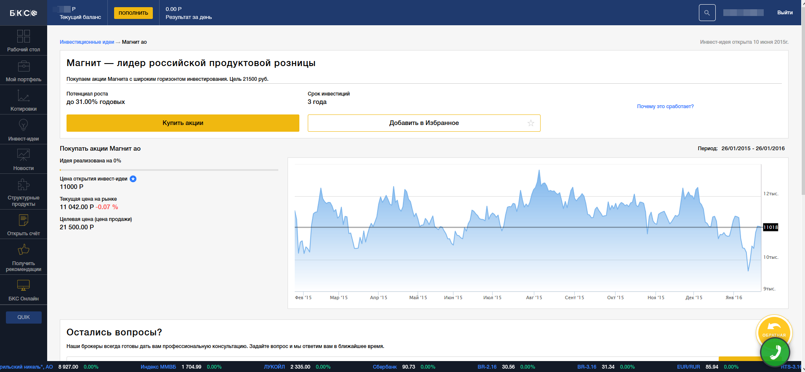
Task: Click Добавить в Избранное button
Action: (x=424, y=123)
